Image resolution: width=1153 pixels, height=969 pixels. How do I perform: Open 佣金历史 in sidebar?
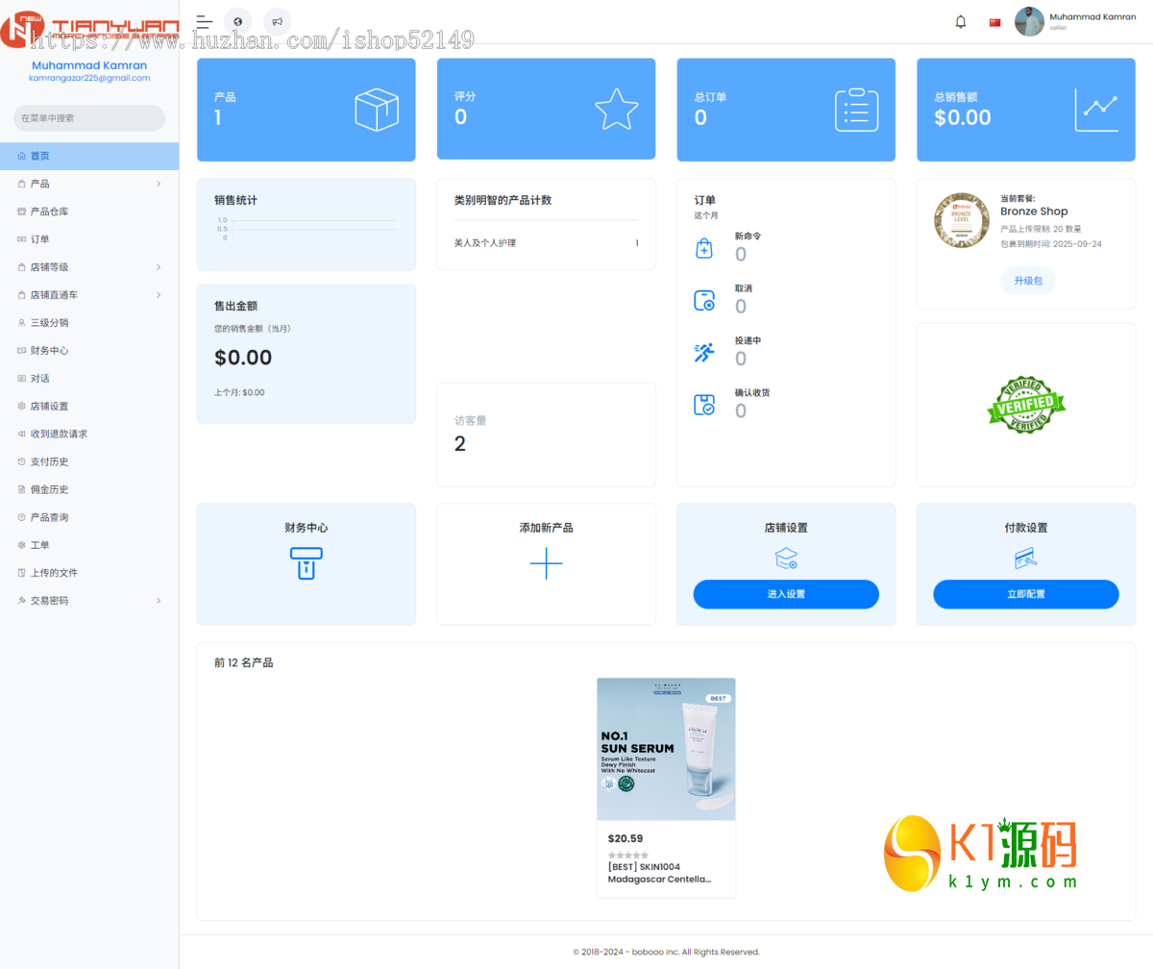[x=89, y=489]
